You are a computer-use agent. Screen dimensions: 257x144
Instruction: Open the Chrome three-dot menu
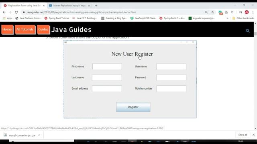coord(253,12)
